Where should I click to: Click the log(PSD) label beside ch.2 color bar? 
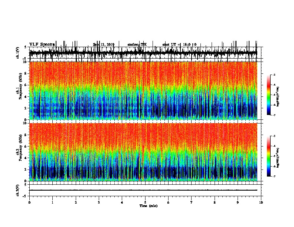[x=278, y=158]
